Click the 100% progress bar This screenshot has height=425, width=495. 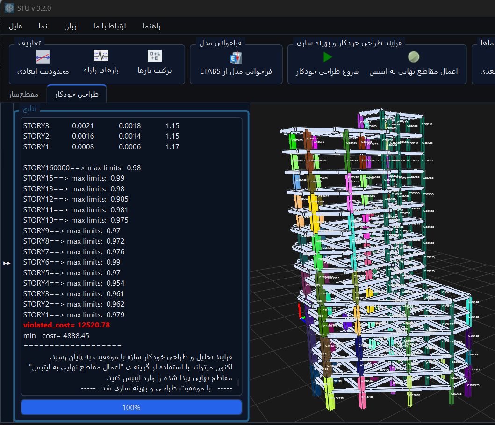pyautogui.click(x=131, y=407)
